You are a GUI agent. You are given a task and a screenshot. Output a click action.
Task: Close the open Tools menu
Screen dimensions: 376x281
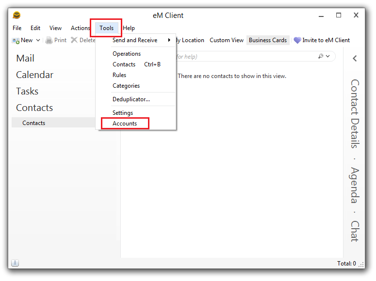[106, 28]
